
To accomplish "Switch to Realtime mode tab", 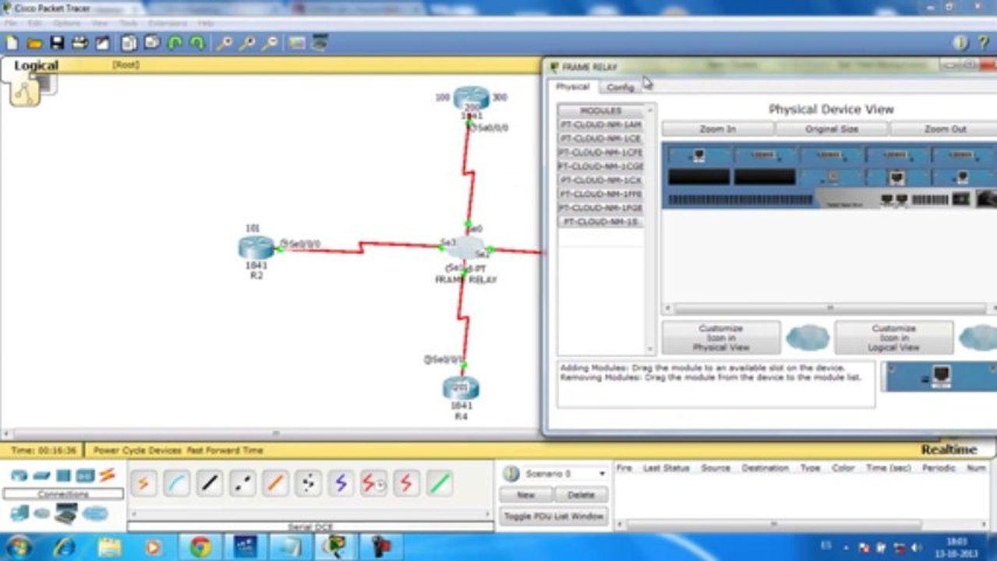I will [949, 450].
